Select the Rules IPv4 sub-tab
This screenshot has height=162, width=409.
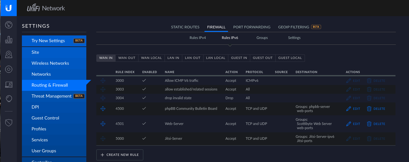coord(197,38)
